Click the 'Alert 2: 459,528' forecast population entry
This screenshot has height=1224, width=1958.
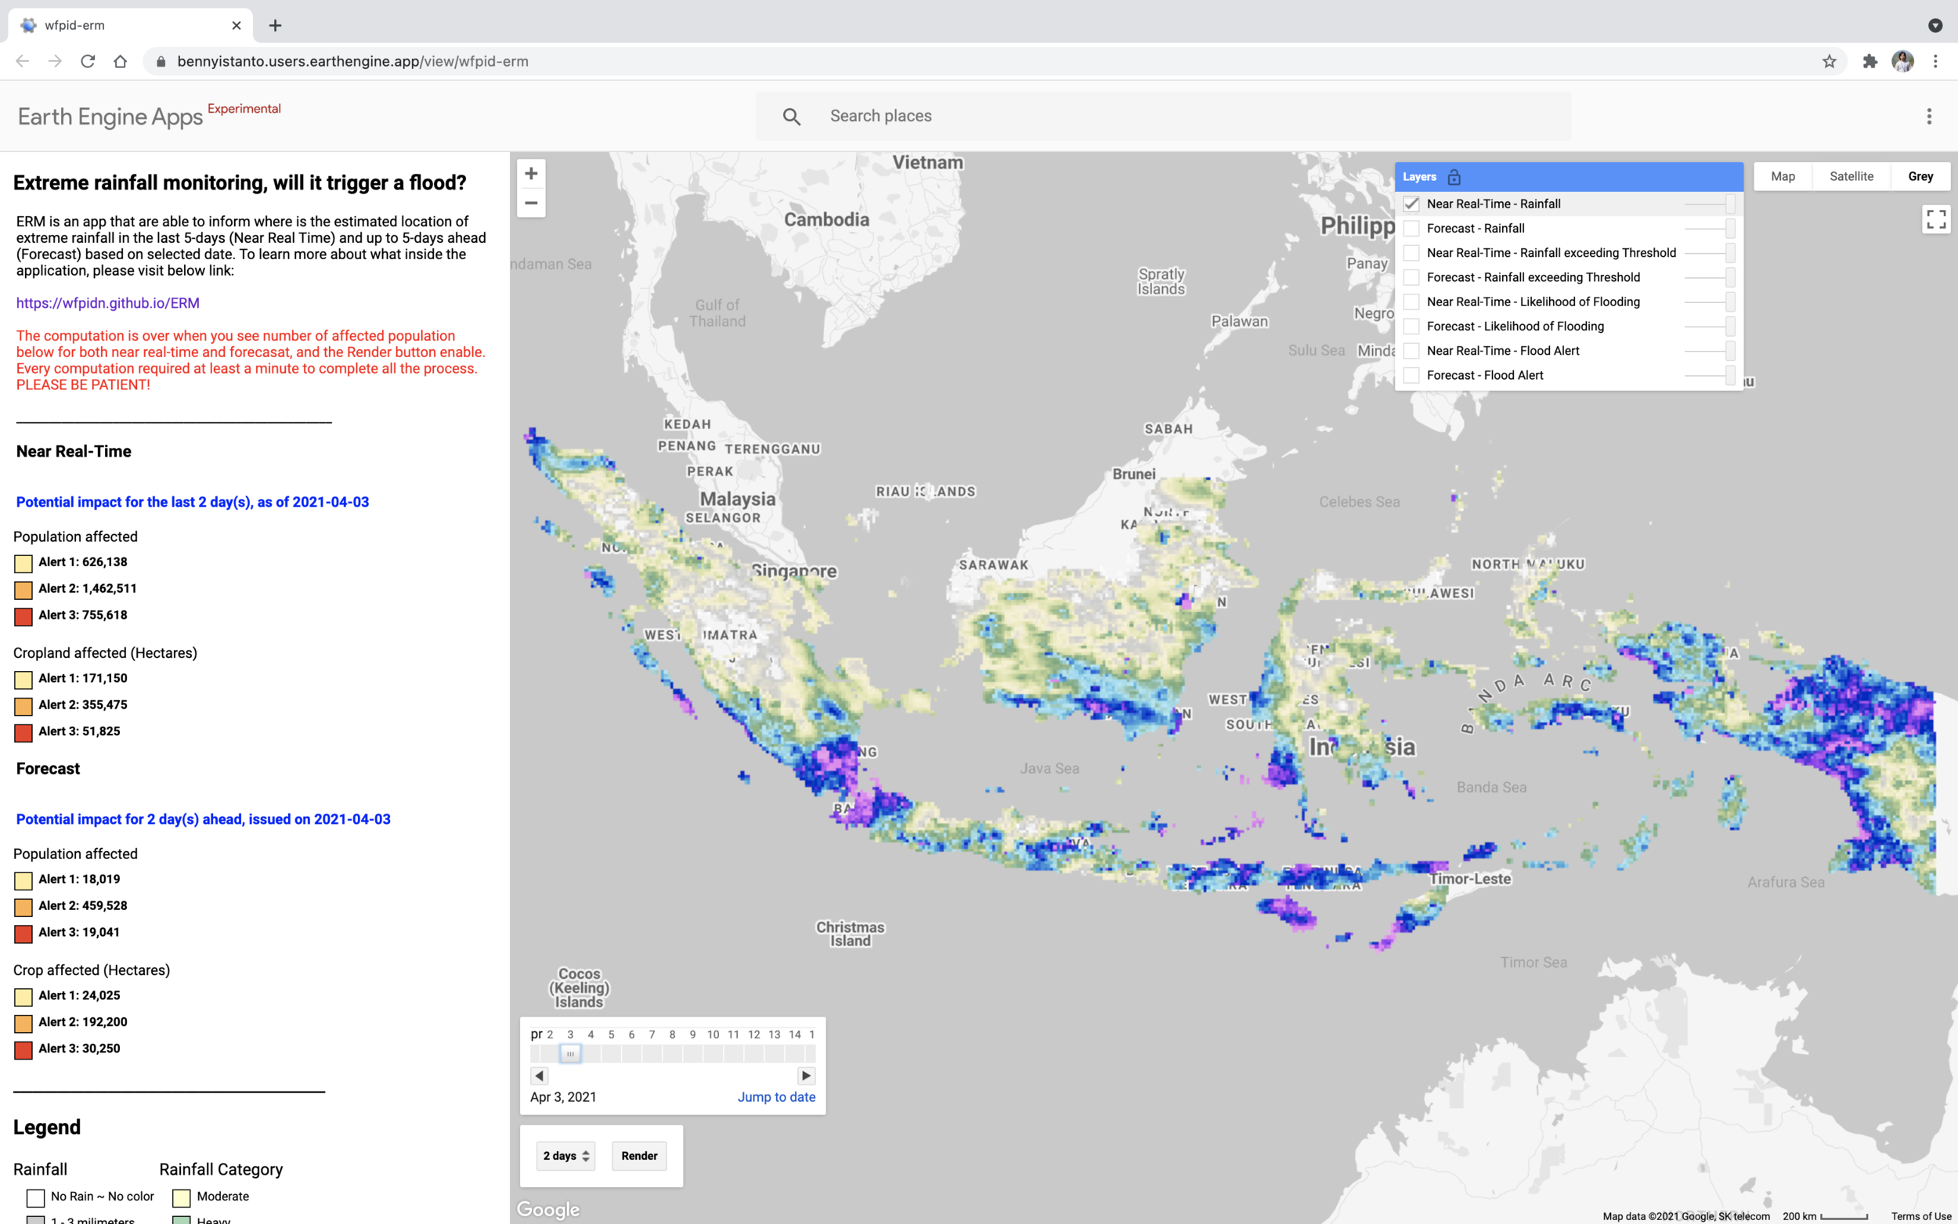[82, 906]
